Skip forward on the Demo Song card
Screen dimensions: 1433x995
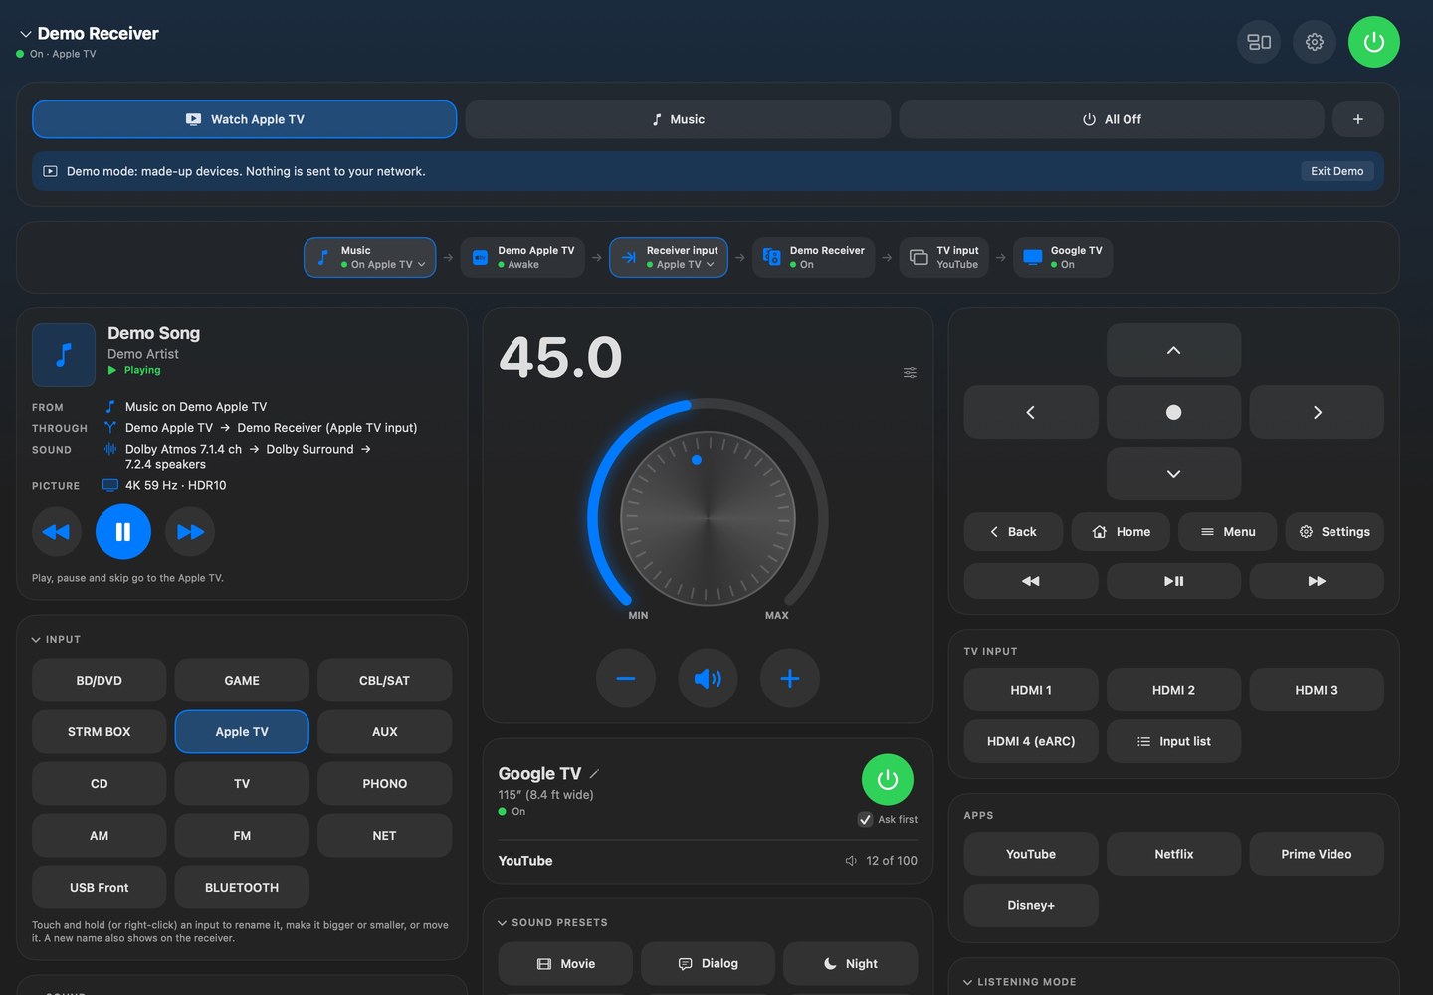click(190, 532)
